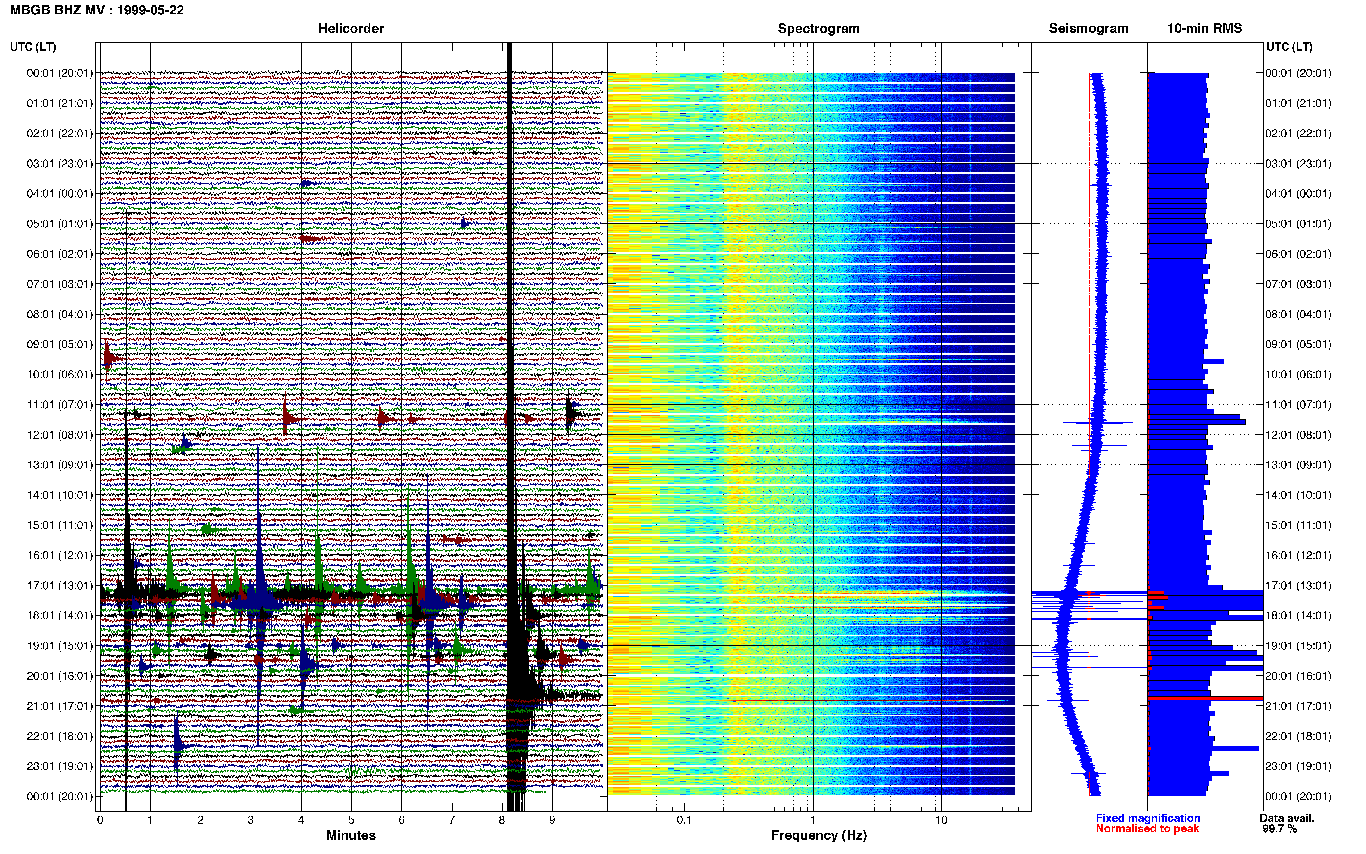Click the Normalised to peak legend entry
The image size is (1366, 854).
click(x=1147, y=829)
